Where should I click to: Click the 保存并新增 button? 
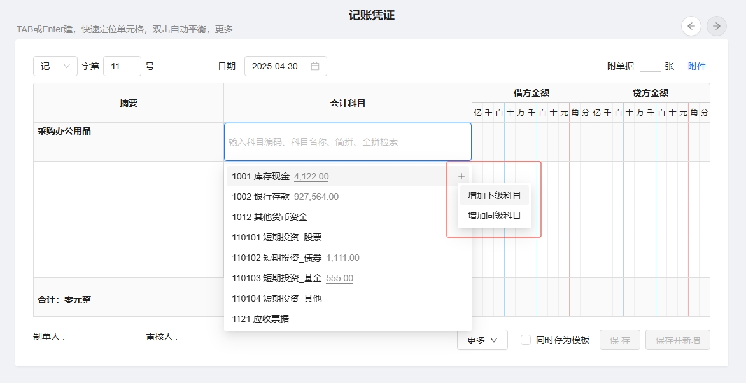tap(677, 340)
